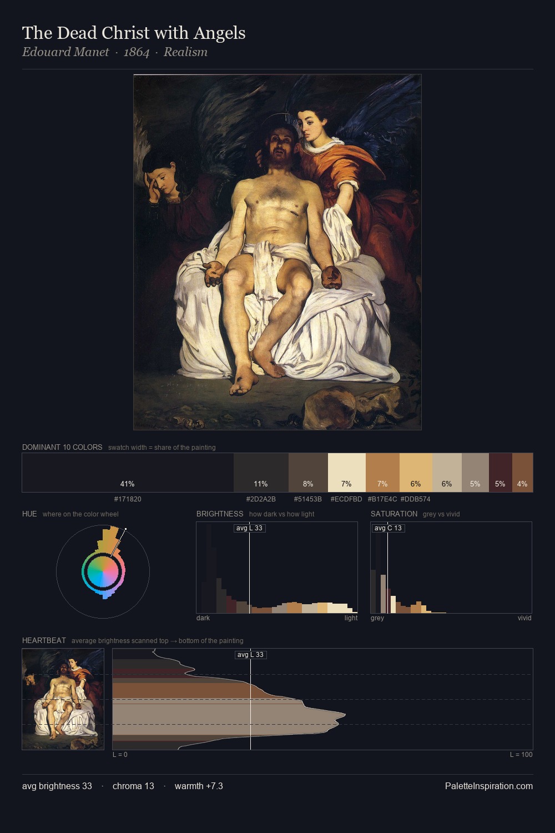The width and height of the screenshot is (555, 833).
Task: Pick the 8% brown swatch #51453B
Action: (308, 473)
